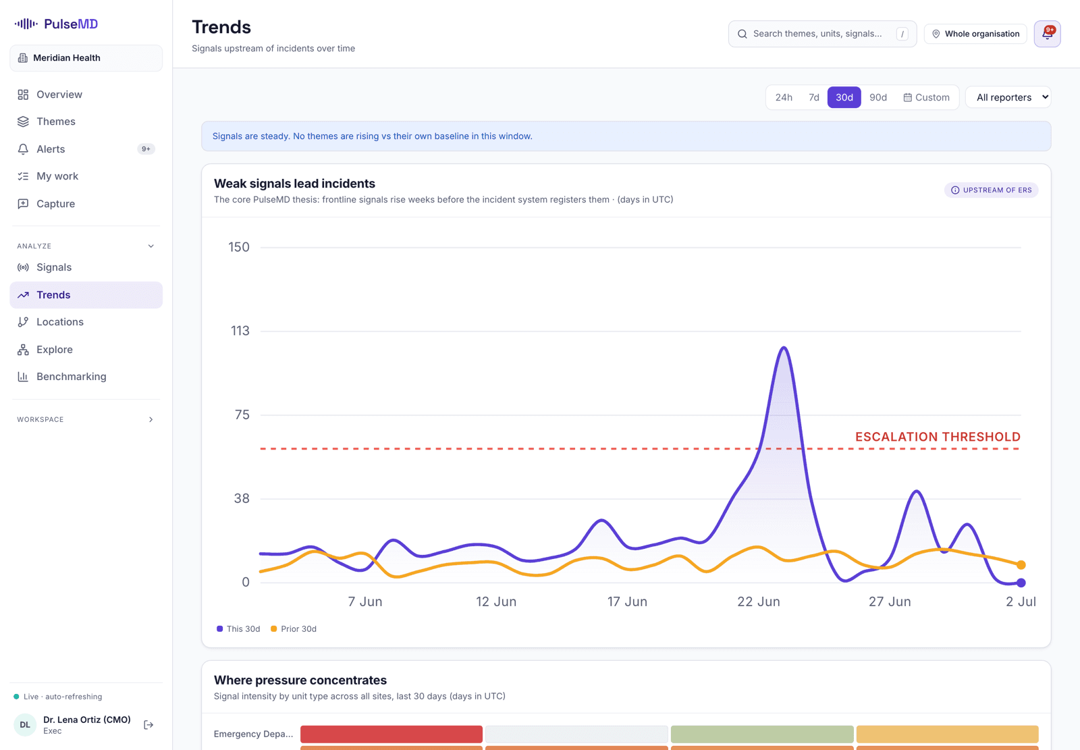Click the Capture message-plus icon
Screen dimensions: 1080x750
coord(23,204)
